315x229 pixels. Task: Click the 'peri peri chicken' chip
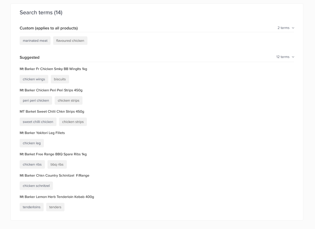point(36,101)
